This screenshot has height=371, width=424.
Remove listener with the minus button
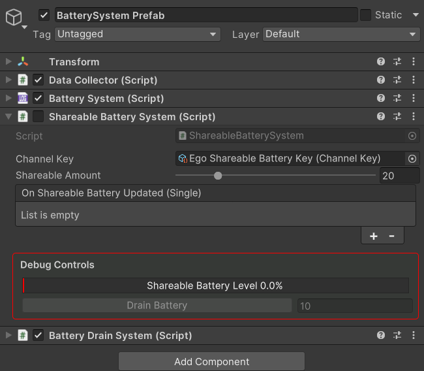391,236
